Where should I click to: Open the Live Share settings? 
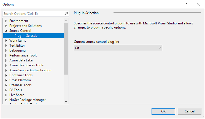click(17, 95)
